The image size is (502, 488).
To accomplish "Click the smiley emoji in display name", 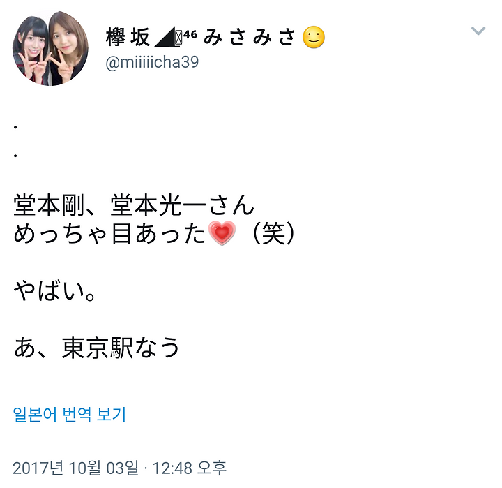I will pos(314,37).
